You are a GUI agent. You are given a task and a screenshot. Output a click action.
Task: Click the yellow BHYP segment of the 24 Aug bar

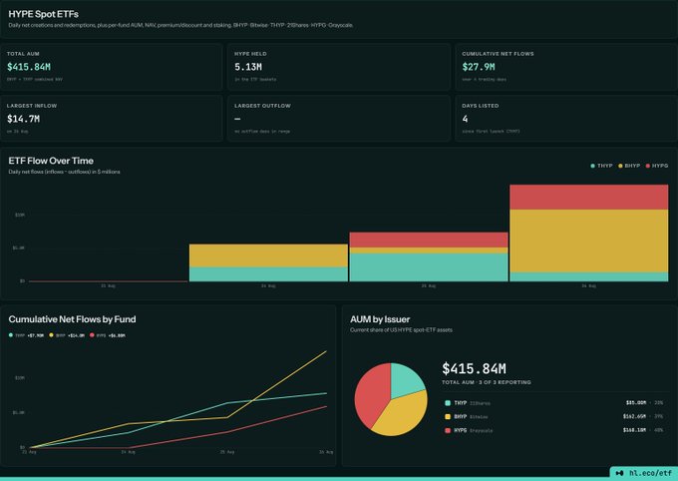click(268, 255)
